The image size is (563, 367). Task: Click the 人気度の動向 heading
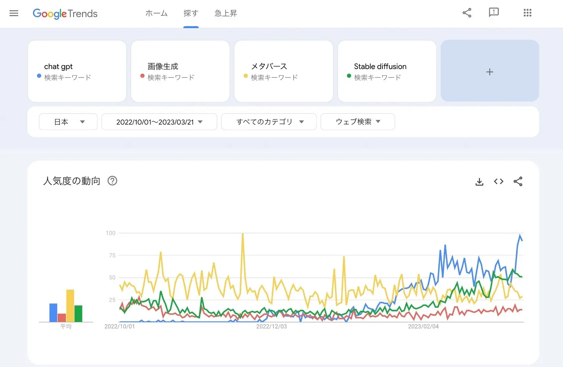point(72,181)
